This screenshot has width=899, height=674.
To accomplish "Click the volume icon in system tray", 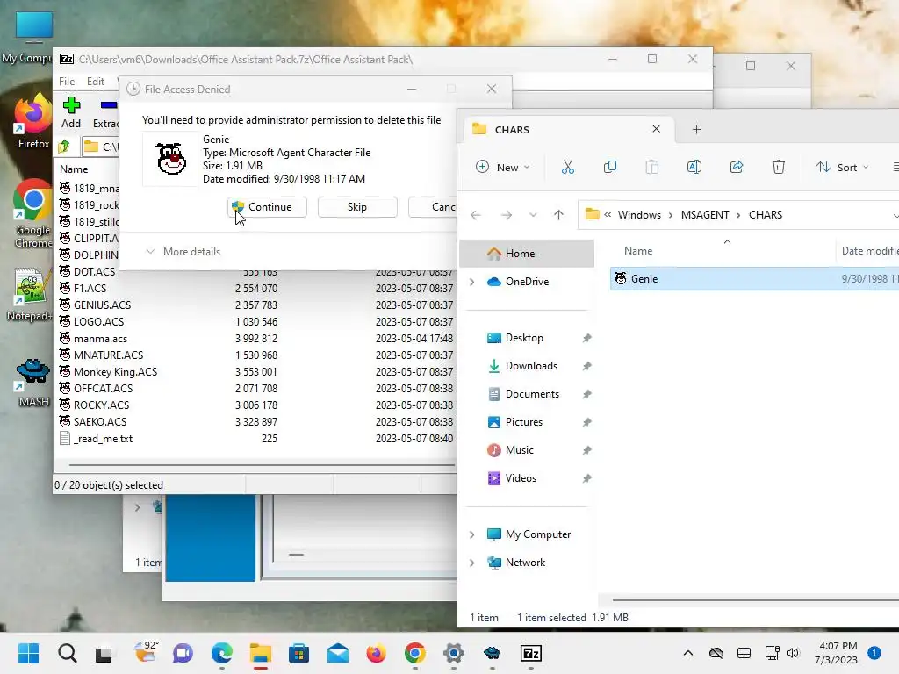I will [793, 653].
